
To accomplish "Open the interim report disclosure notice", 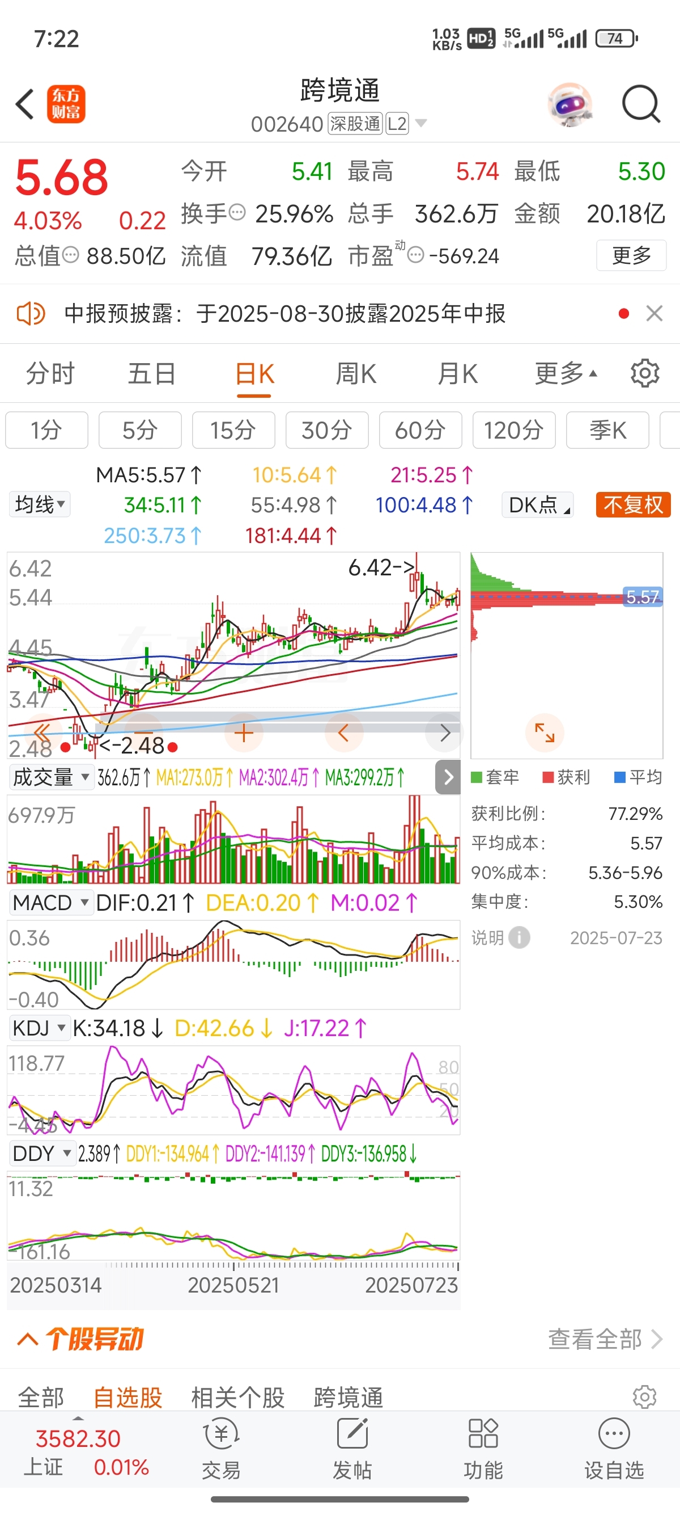I will (285, 313).
